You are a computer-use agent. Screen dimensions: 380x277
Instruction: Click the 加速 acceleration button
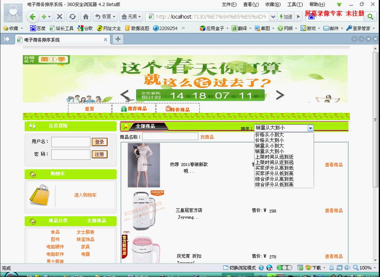tap(286, 17)
